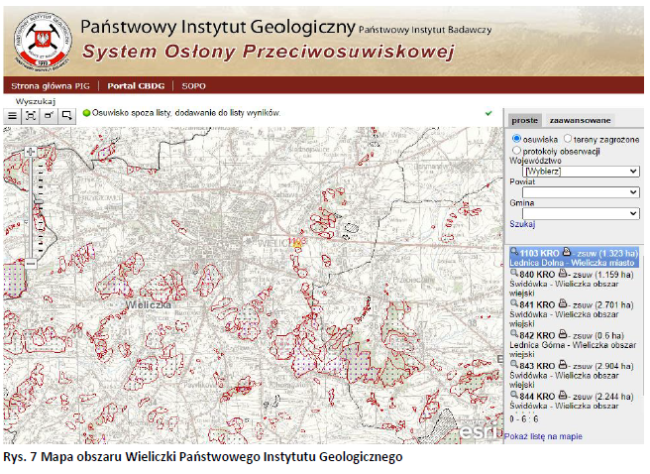
Task: Select the rectangle-with-arrow zoom tool icon
Action: (x=66, y=116)
